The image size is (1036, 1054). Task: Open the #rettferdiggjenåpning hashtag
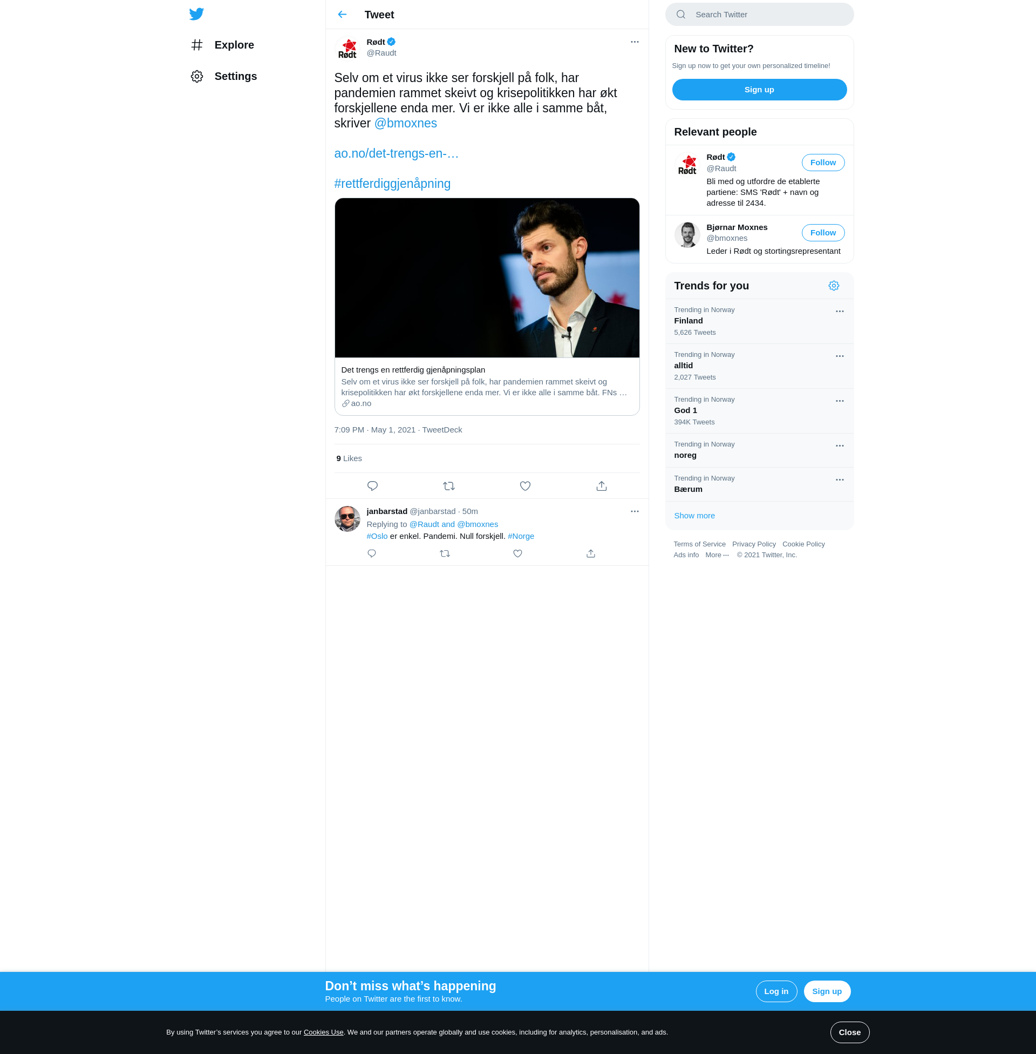[392, 184]
